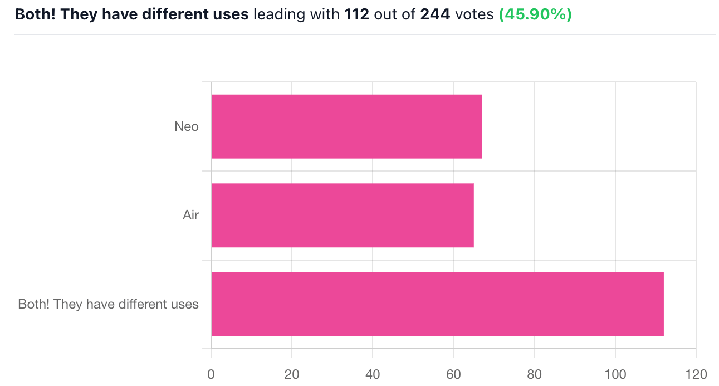This screenshot has width=719, height=386.
Task: Click the bold 112 vote count
Action: [x=357, y=14]
